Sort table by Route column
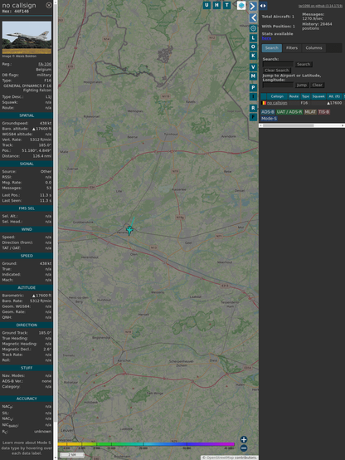The image size is (345, 460). tap(294, 96)
